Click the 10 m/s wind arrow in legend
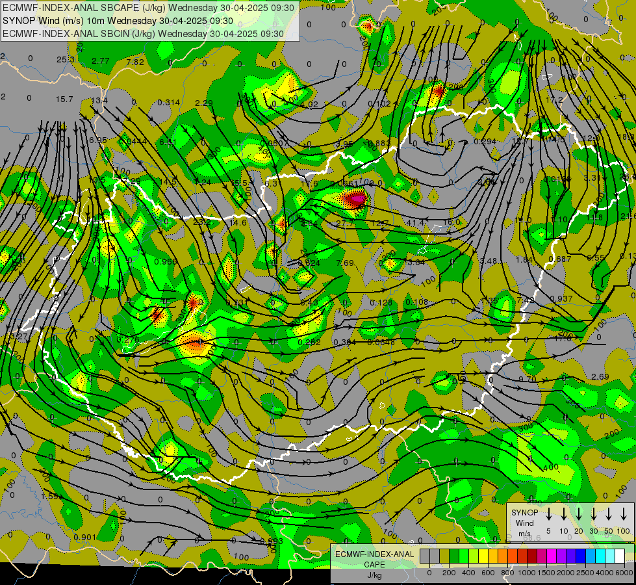The height and width of the screenshot is (585, 636). pyautogui.click(x=563, y=514)
